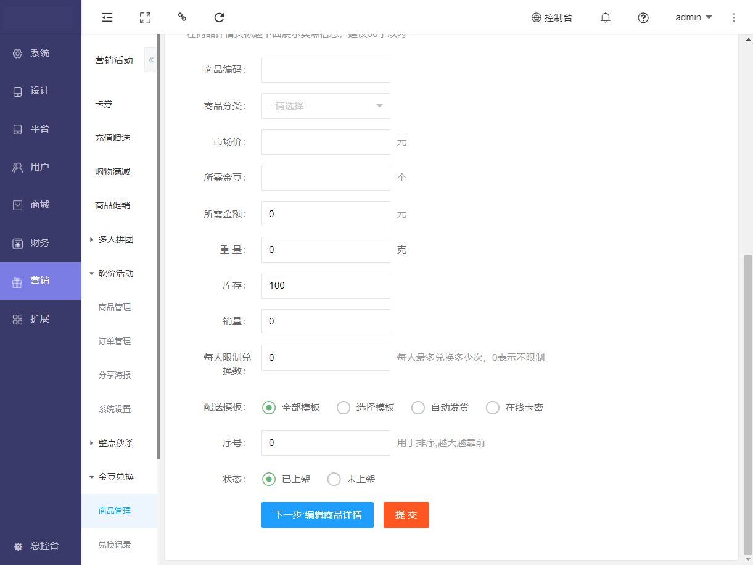Click 下一步:编辑商品详情 button

[x=318, y=515]
